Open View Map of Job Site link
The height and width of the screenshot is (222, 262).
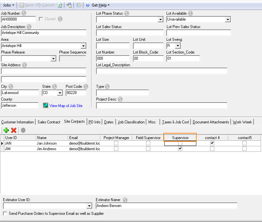tap(66, 106)
